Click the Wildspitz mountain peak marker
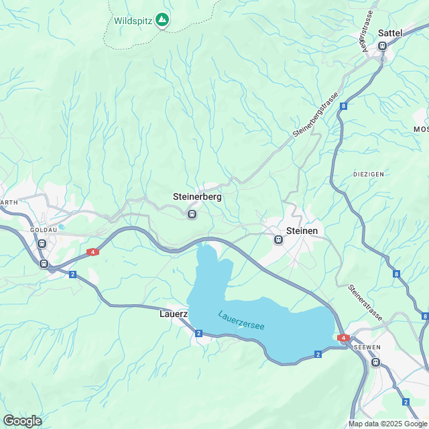This screenshot has height=429, width=429. coord(162,20)
